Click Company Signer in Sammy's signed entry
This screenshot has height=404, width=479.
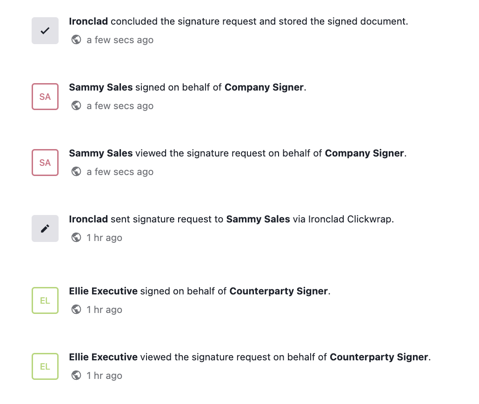pos(264,87)
